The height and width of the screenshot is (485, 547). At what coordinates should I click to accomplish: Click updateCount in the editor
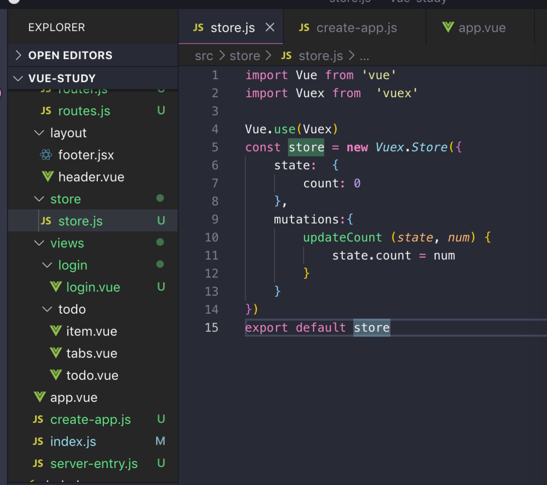point(343,237)
